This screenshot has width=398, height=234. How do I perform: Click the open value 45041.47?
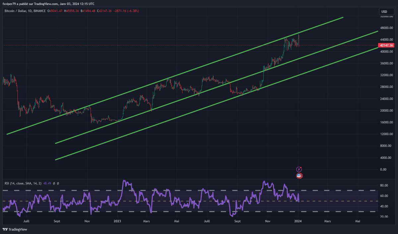click(x=55, y=11)
